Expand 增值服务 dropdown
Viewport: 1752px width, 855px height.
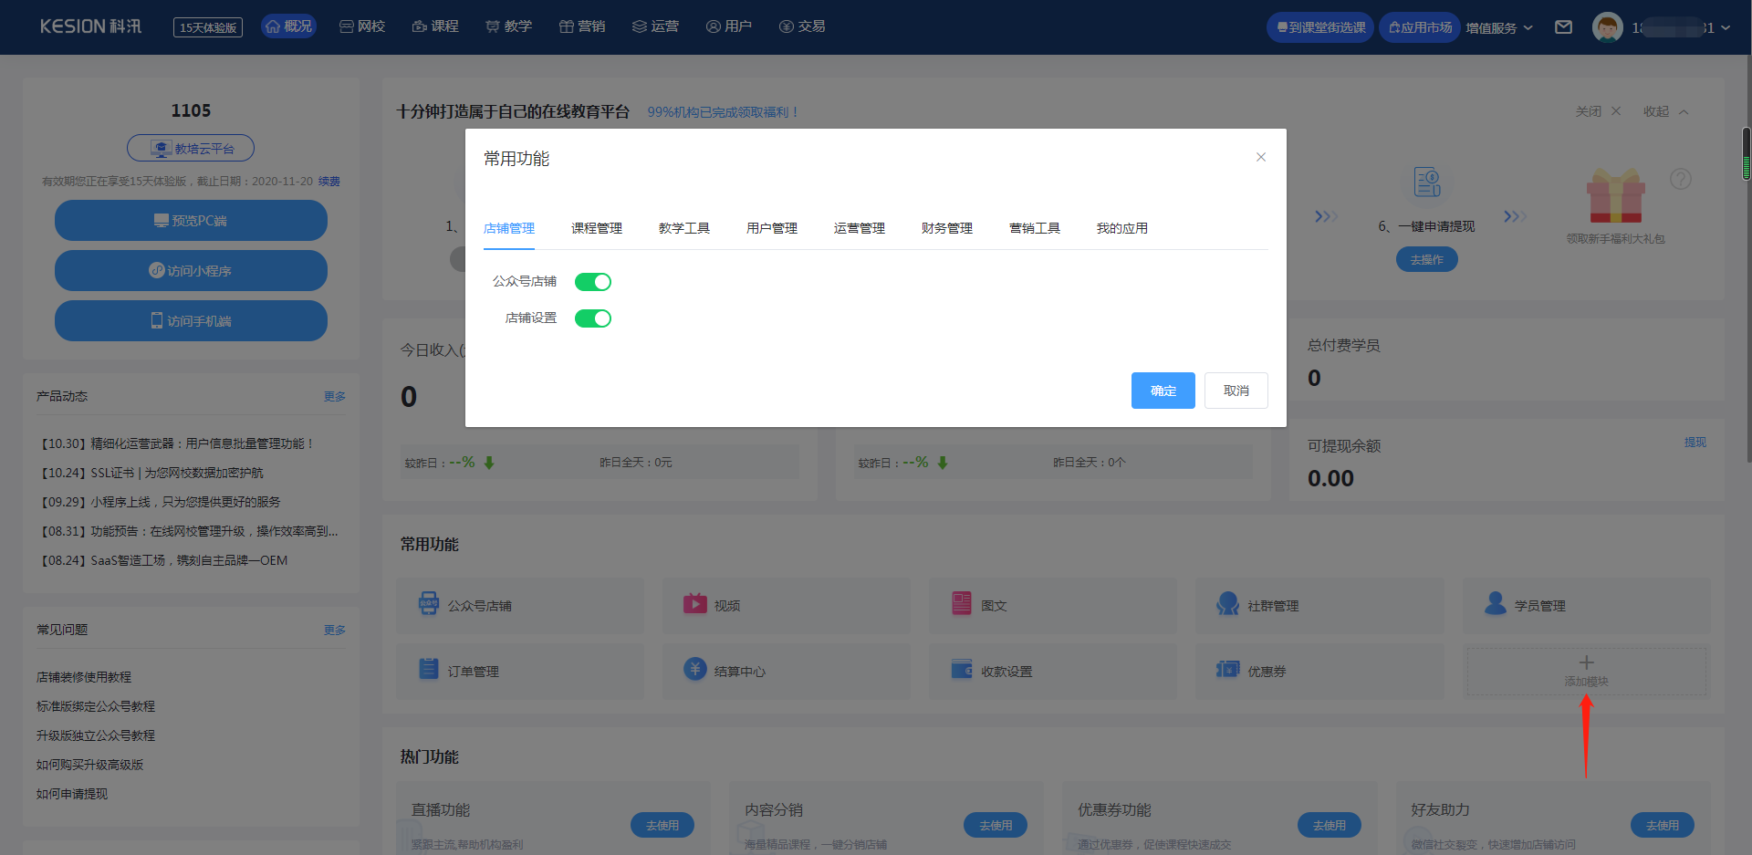point(1499,27)
